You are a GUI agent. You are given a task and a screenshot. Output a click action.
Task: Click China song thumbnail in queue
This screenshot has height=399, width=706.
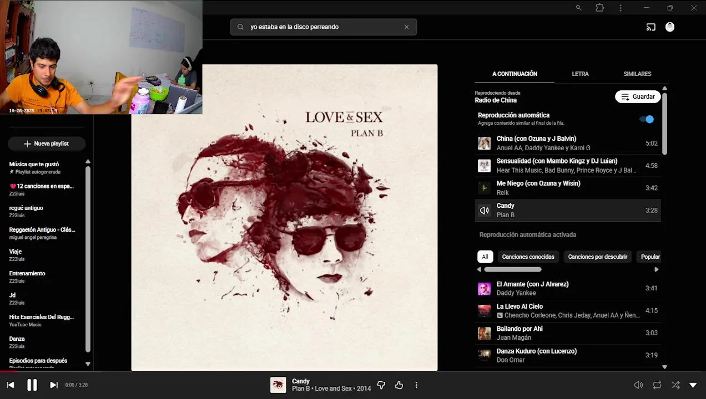(485, 144)
